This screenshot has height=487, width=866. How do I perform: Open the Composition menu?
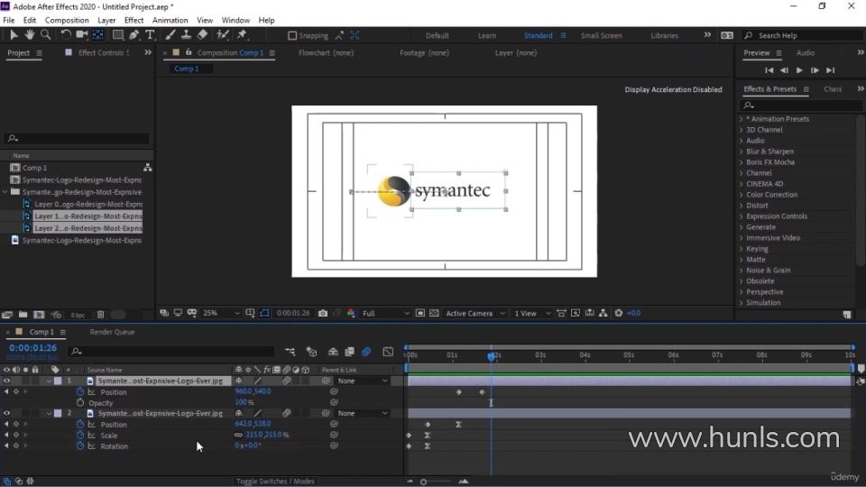pos(67,20)
